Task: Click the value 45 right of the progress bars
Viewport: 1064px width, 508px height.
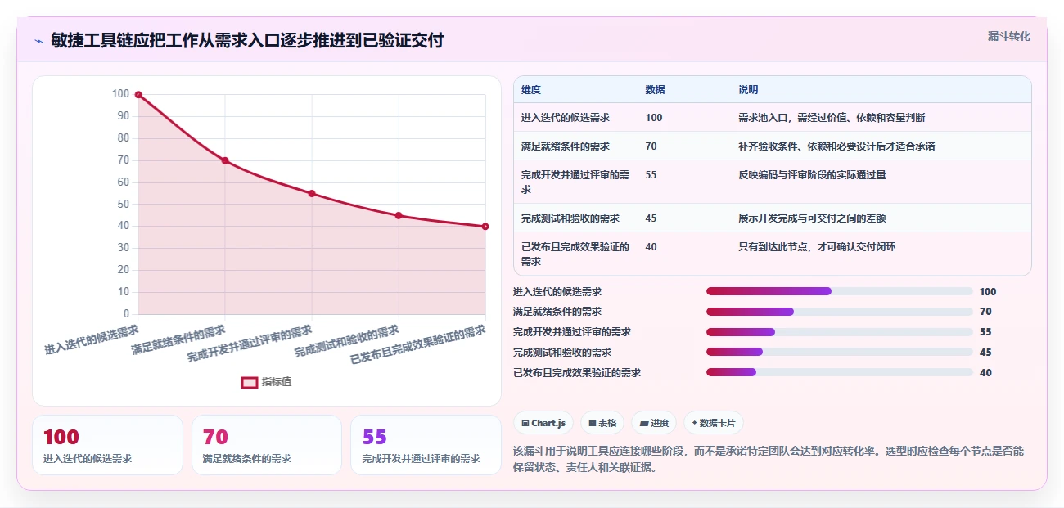Action: 985,352
